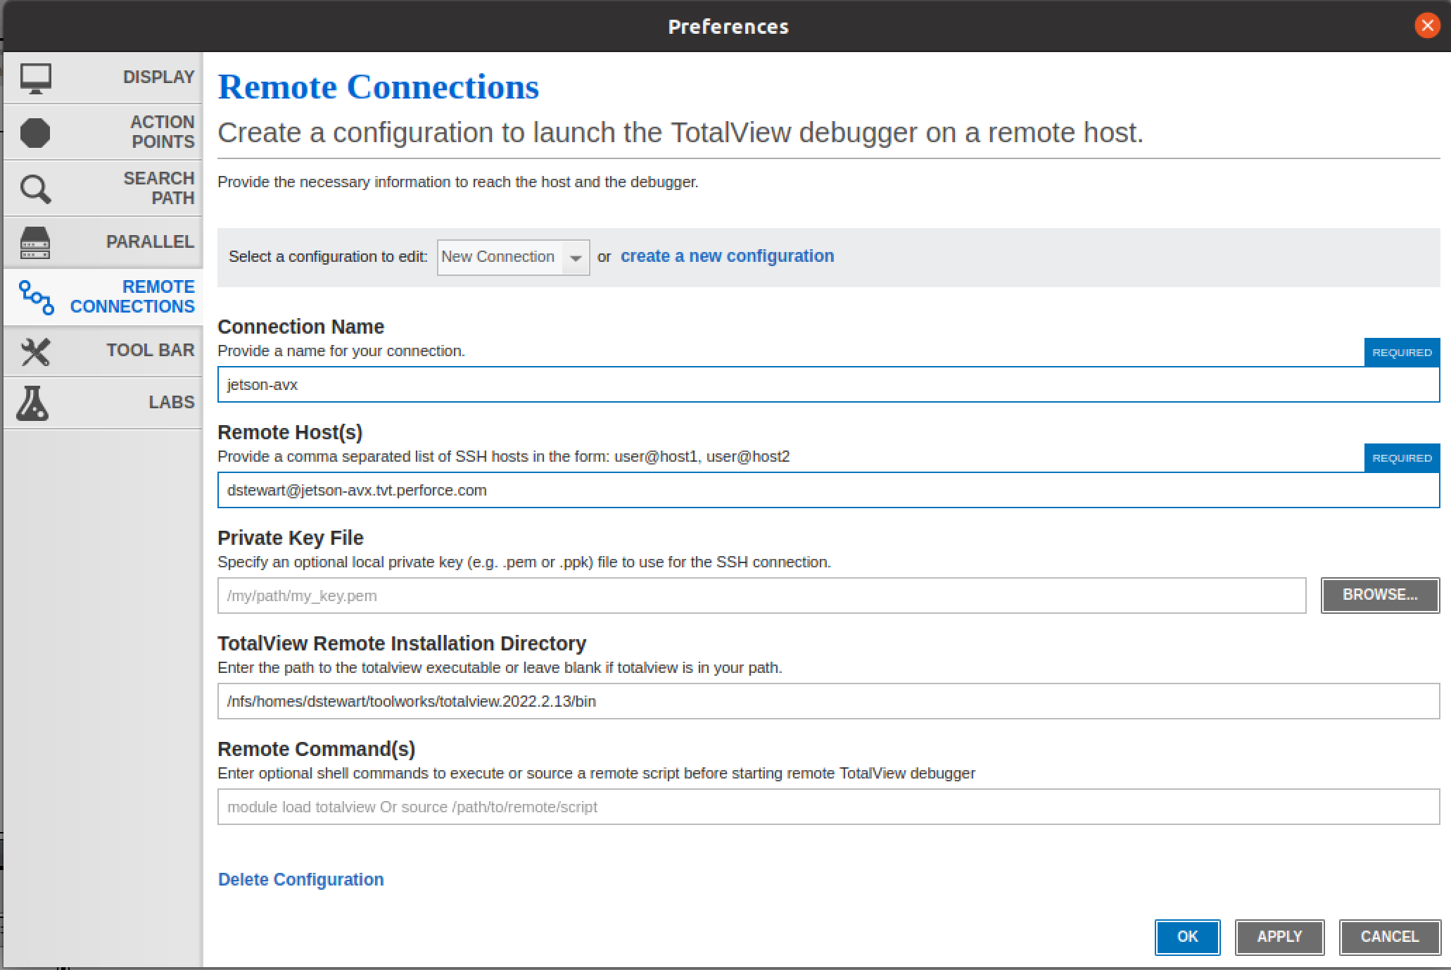
Task: Browse for a private key file
Action: [x=1380, y=596]
